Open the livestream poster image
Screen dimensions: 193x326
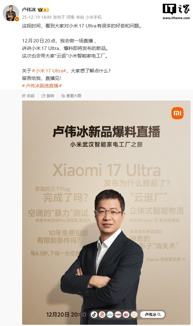point(106,212)
